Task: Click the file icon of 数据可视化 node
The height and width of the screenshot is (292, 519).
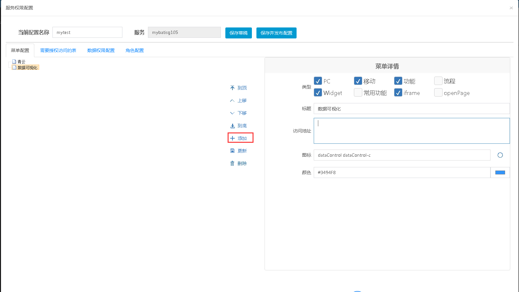Action: pos(14,67)
